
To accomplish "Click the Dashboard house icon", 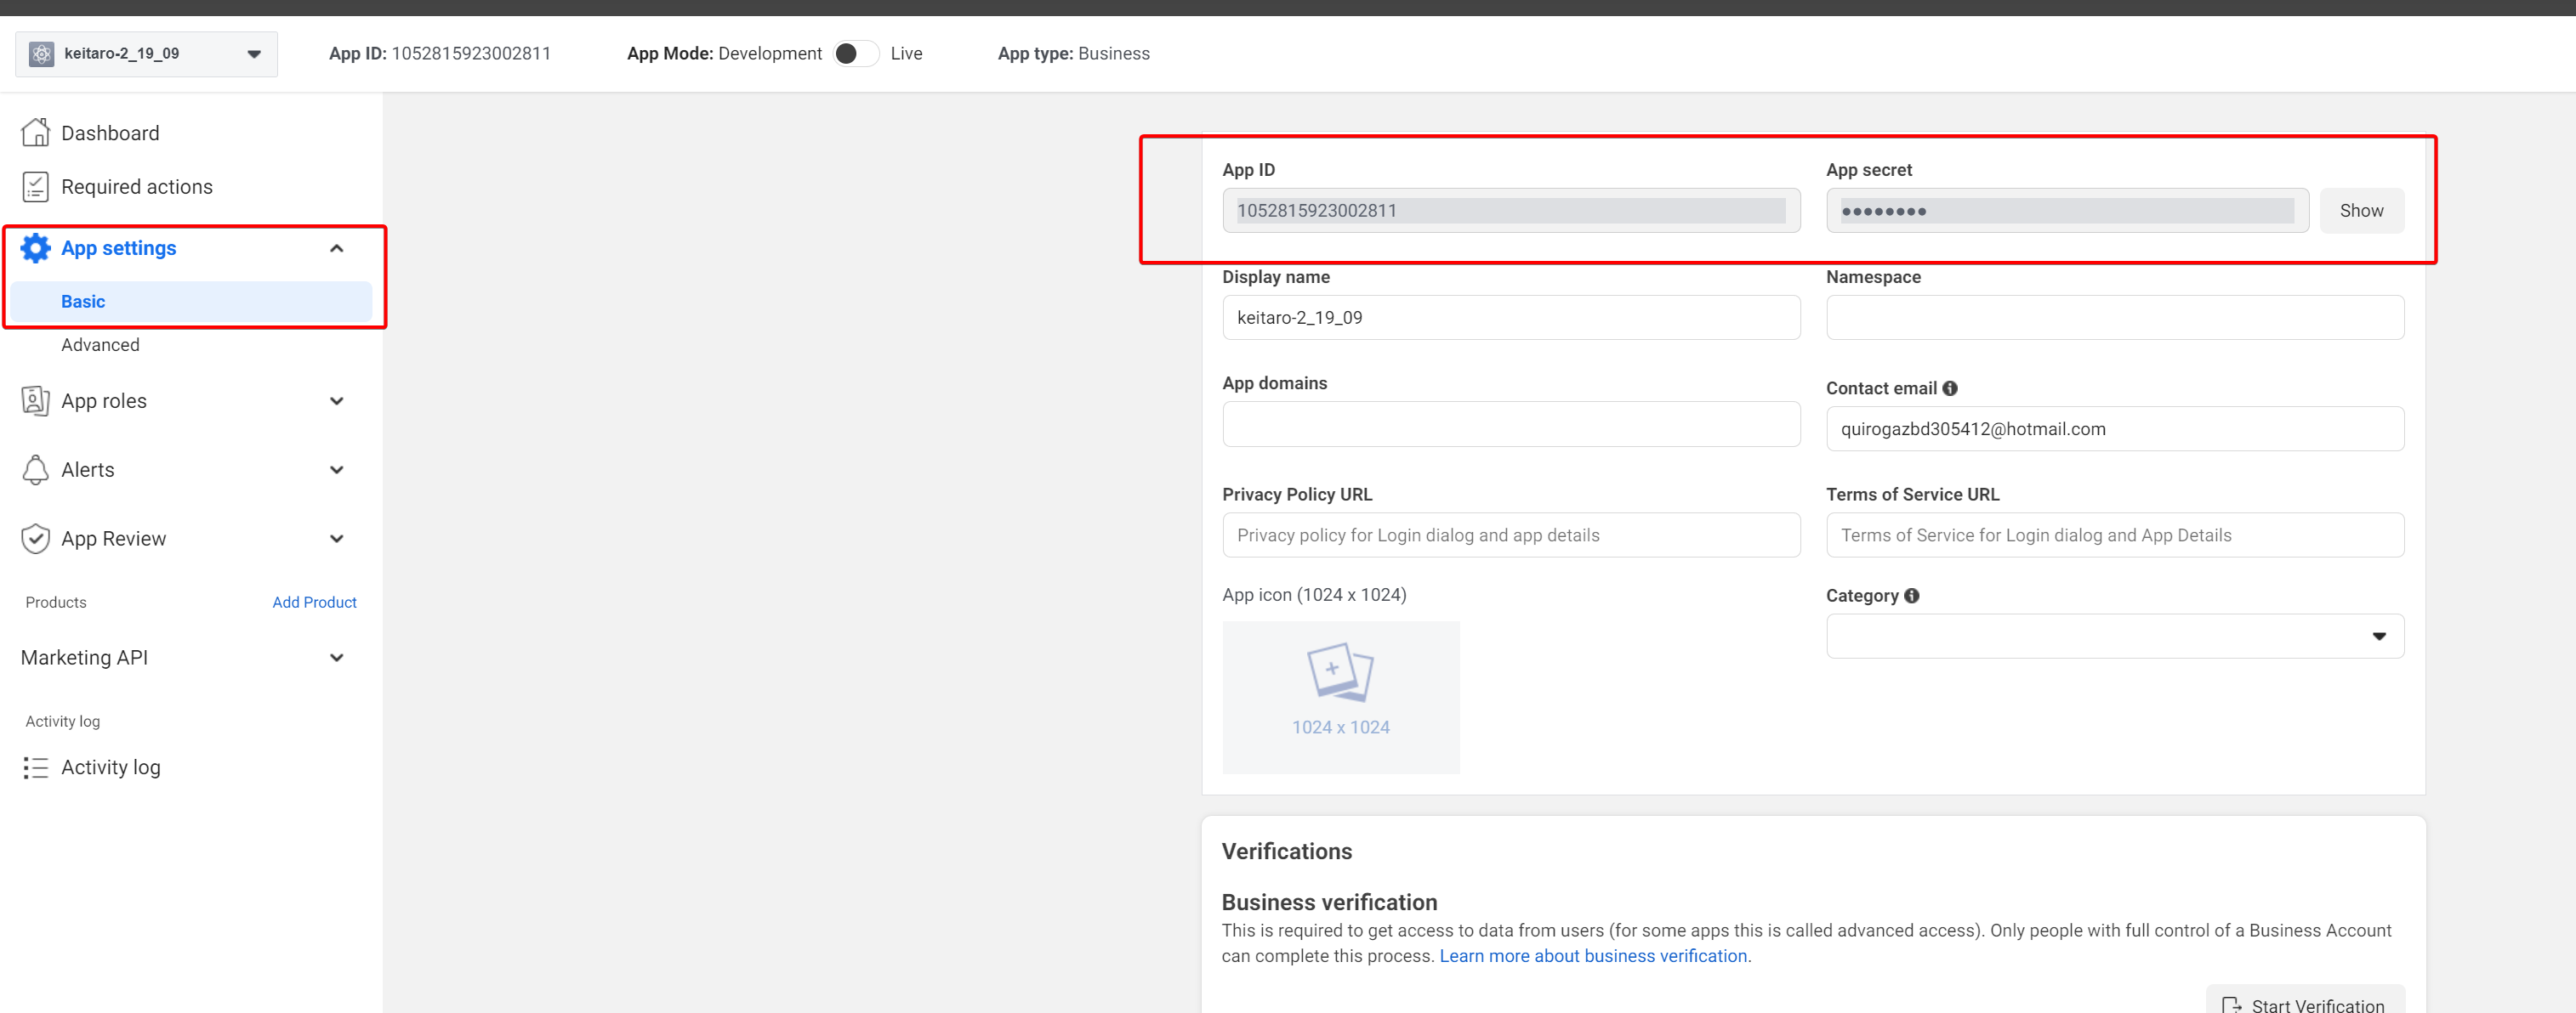I will pyautogui.click(x=36, y=133).
